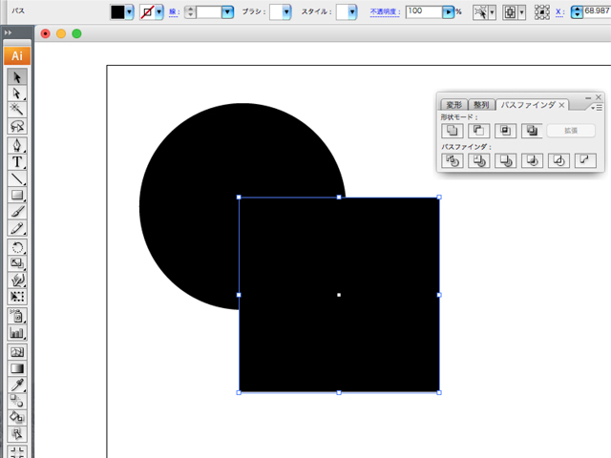Apply the Minus Back pathfinder icon
Image resolution: width=611 pixels, height=458 pixels.
point(586,161)
